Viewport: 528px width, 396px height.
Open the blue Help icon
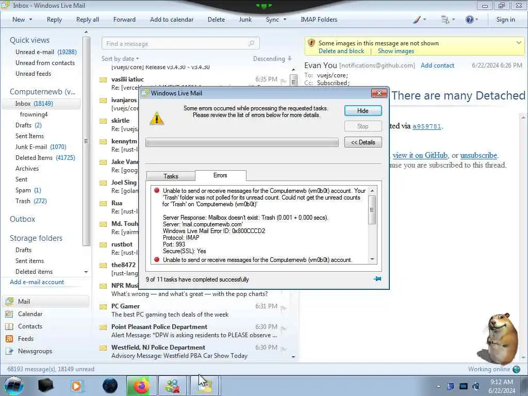469,20
